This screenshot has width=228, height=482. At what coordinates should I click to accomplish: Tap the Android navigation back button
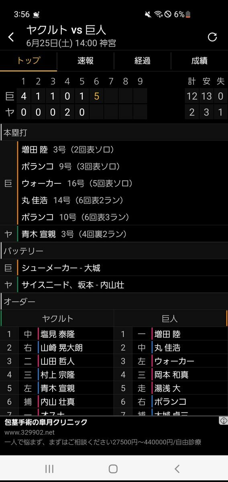pos(177,468)
